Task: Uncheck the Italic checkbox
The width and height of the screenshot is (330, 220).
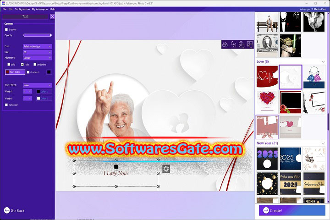Action: 22,65
